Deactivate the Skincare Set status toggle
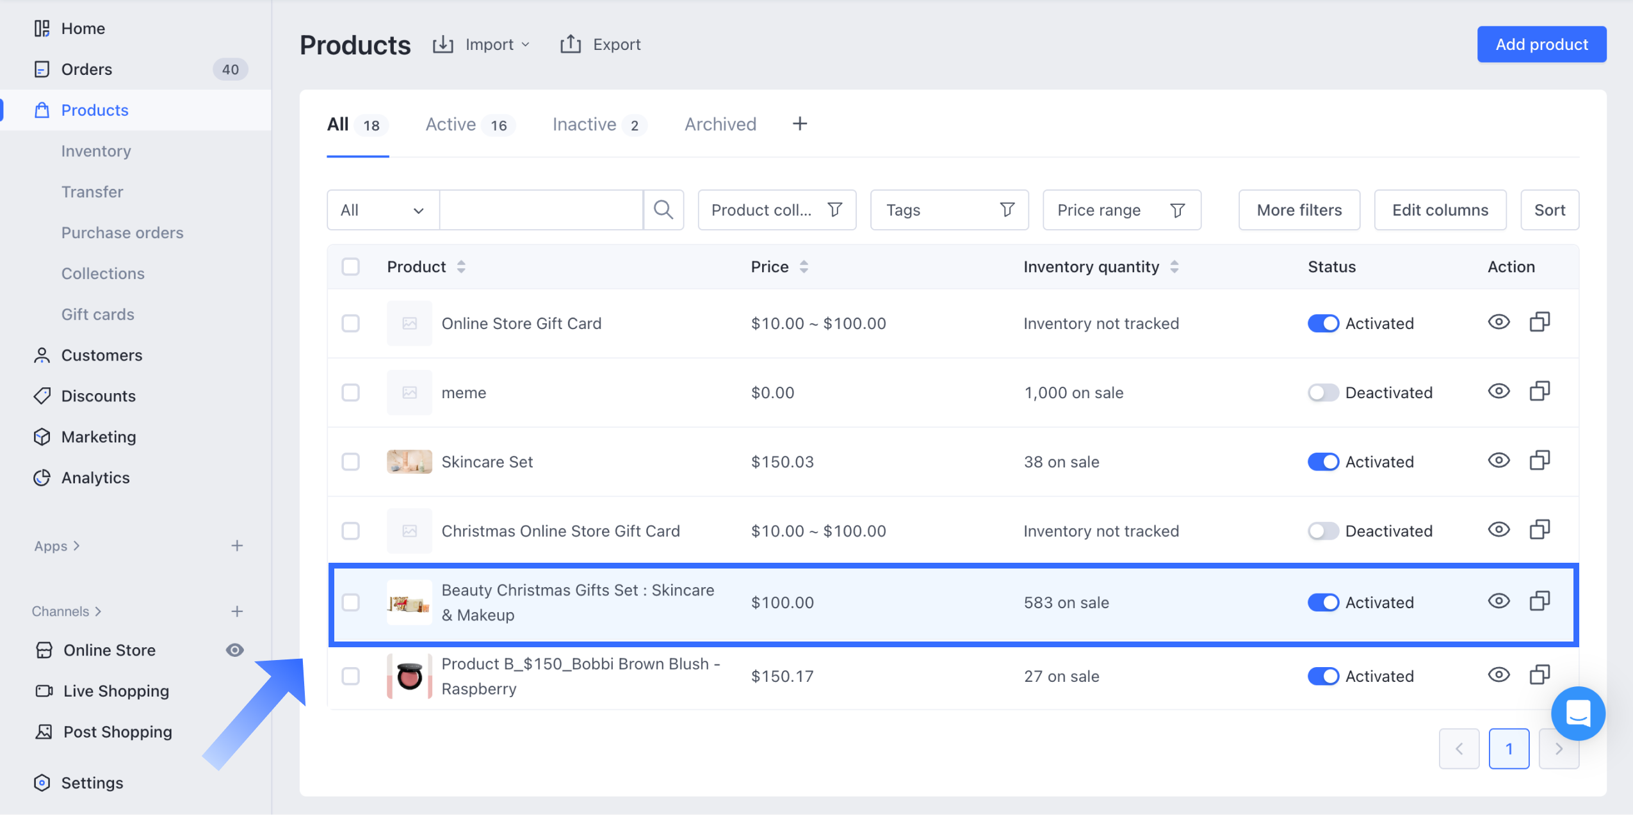The image size is (1633, 815). click(x=1322, y=462)
